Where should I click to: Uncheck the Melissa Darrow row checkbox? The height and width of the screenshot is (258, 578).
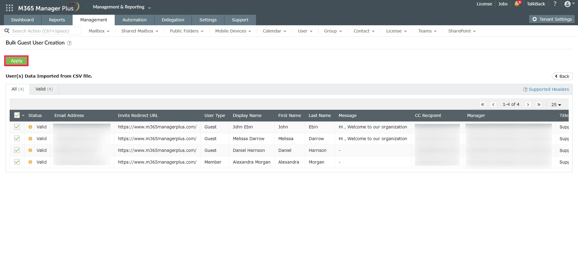(17, 139)
